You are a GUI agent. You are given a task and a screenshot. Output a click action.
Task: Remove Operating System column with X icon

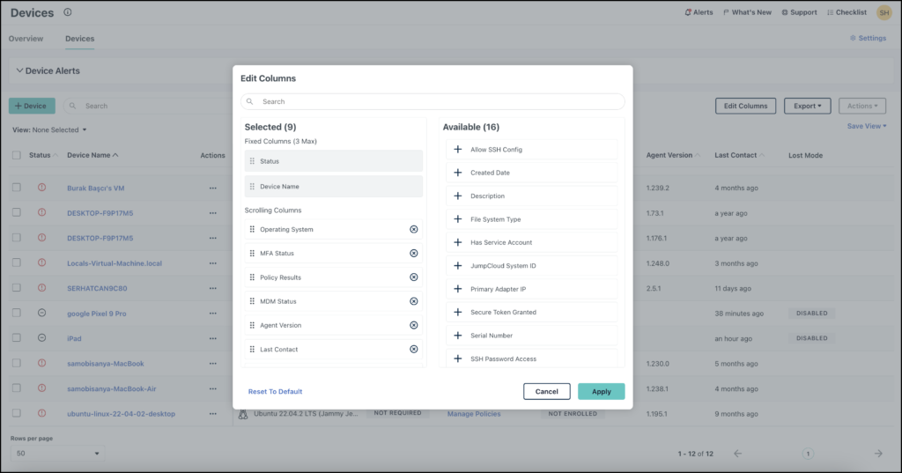tap(414, 229)
